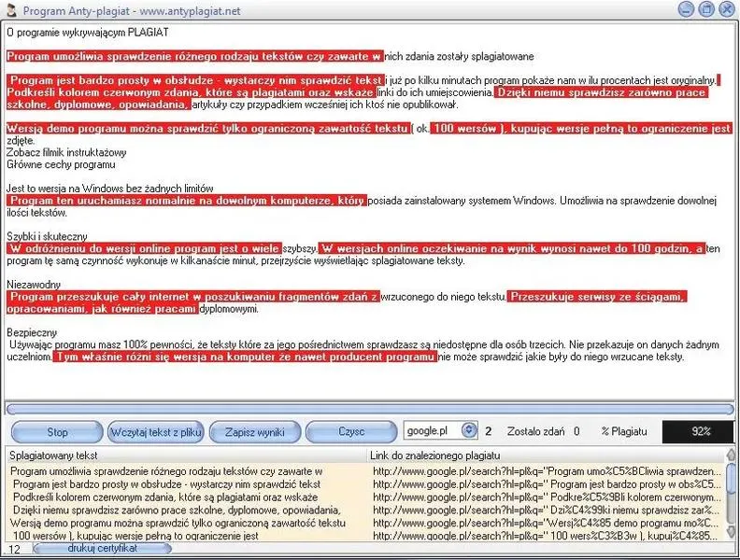Screen dimensions: 740x560
Task: Click the drukuj certyfikat button
Action: [103, 548]
